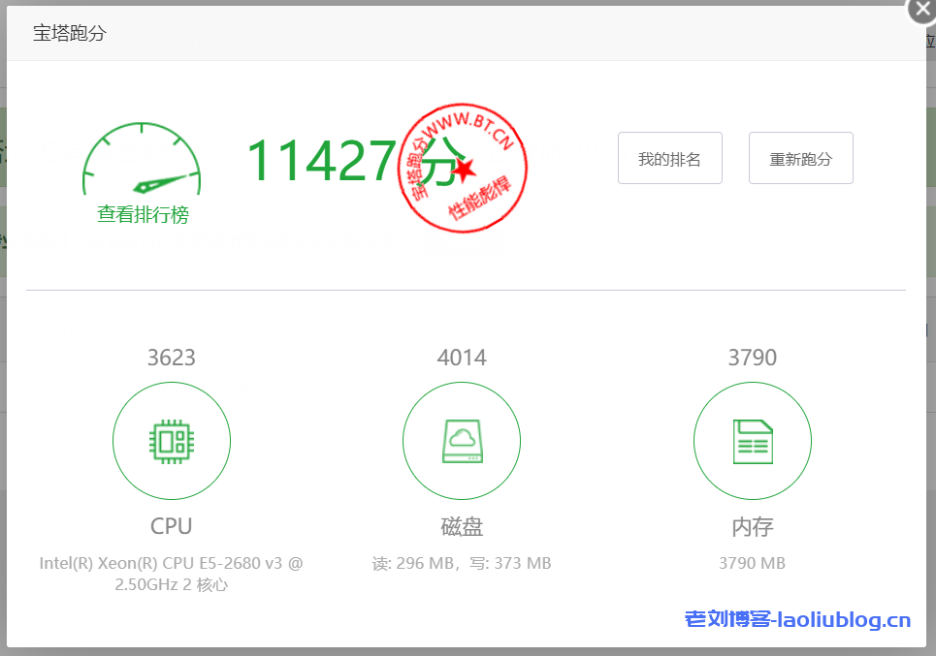Click the speedometer gauge icon
The height and width of the screenshot is (656, 936).
(142, 161)
